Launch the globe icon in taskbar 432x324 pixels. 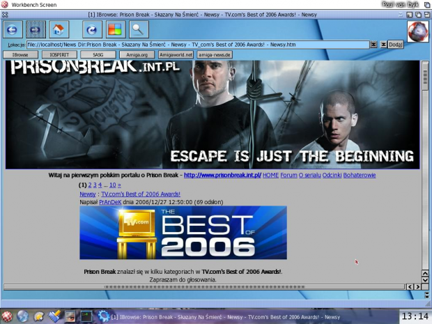(x=22, y=316)
